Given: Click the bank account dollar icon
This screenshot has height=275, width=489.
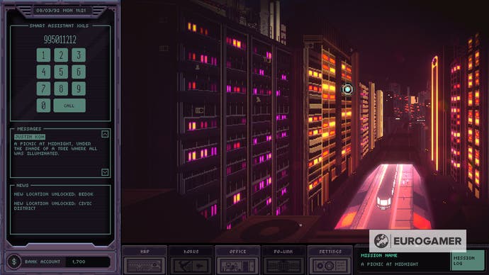Looking at the screenshot, I should click(x=14, y=262).
